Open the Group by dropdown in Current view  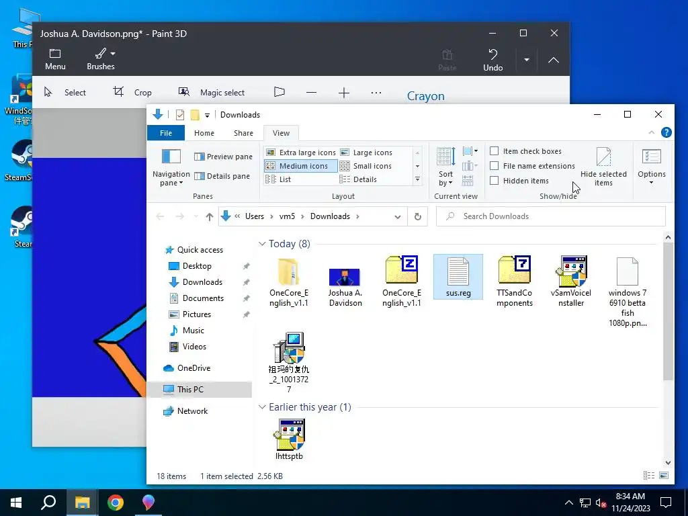coord(470,151)
